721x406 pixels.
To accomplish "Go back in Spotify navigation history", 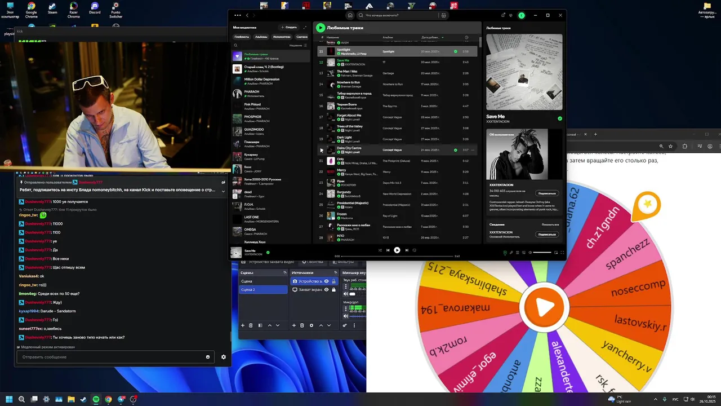I will point(247,15).
